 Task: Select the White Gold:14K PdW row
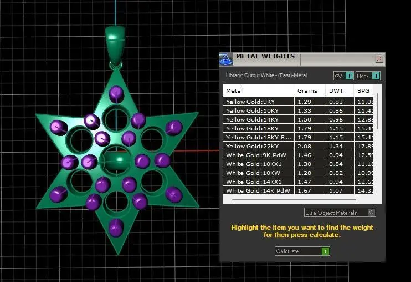point(298,190)
